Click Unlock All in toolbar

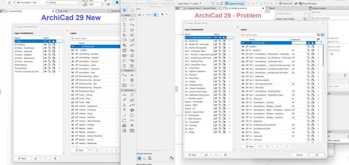[285, 3]
